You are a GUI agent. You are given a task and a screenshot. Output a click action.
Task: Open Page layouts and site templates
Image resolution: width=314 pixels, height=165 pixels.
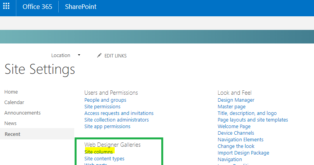(253, 120)
